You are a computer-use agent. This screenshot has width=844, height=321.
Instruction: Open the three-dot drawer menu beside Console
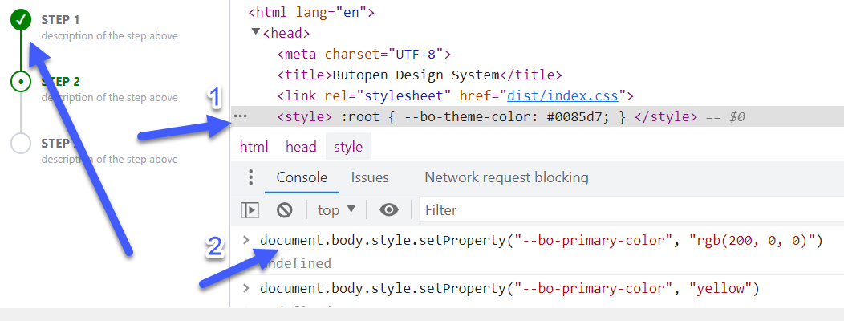[251, 177]
